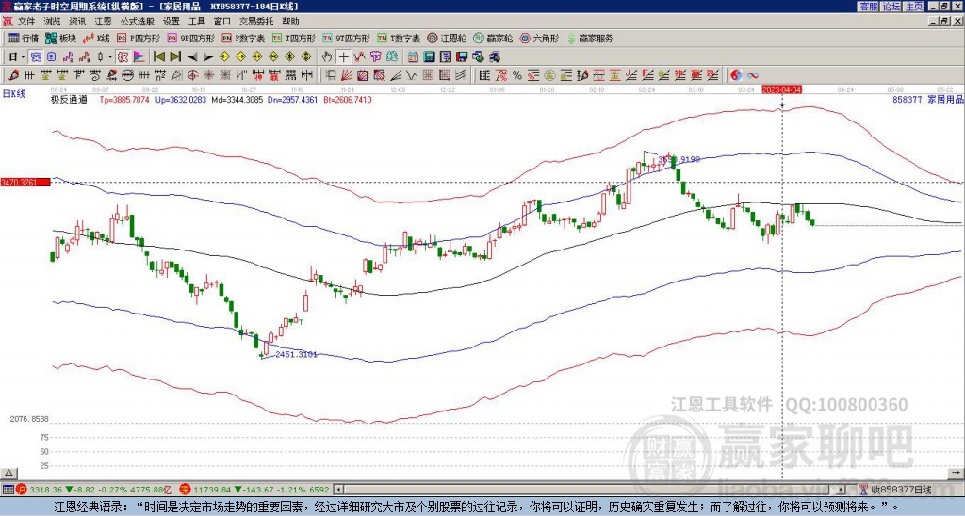This screenshot has height=516, width=965.
Task: Click the 极反通道 indicator label
Action: pos(69,100)
